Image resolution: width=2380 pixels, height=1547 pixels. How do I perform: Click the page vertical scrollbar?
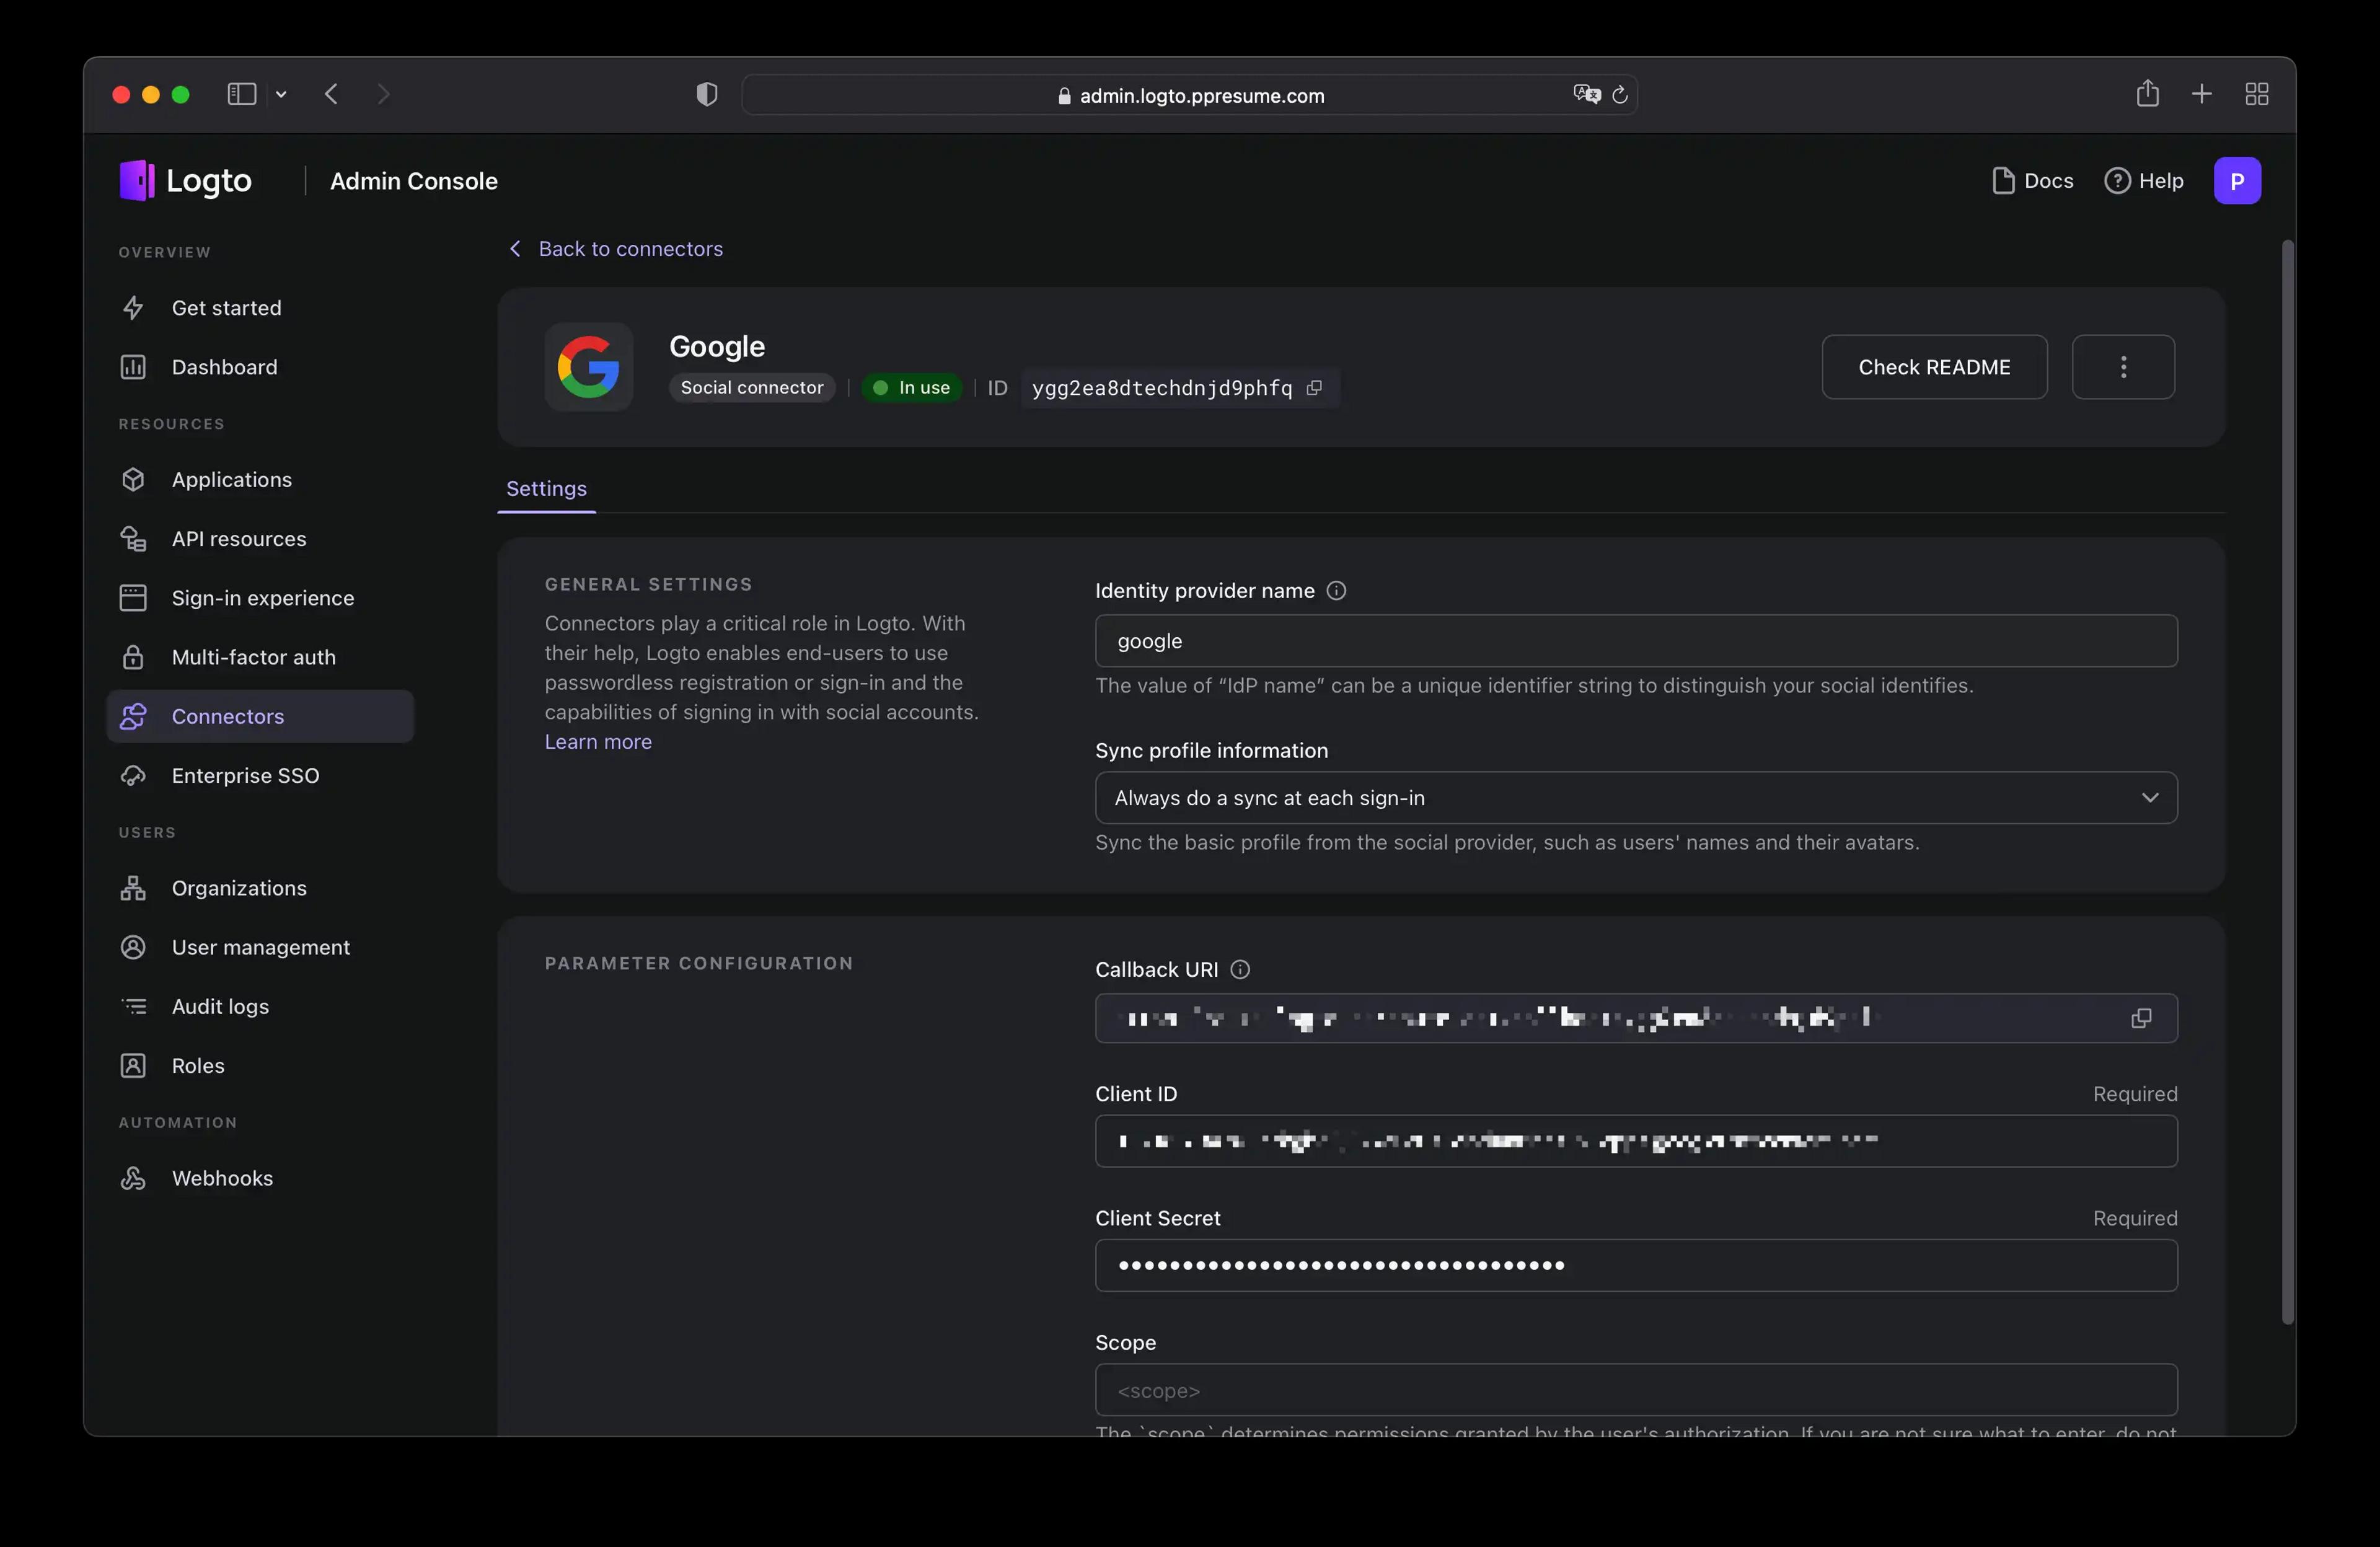tap(2287, 783)
